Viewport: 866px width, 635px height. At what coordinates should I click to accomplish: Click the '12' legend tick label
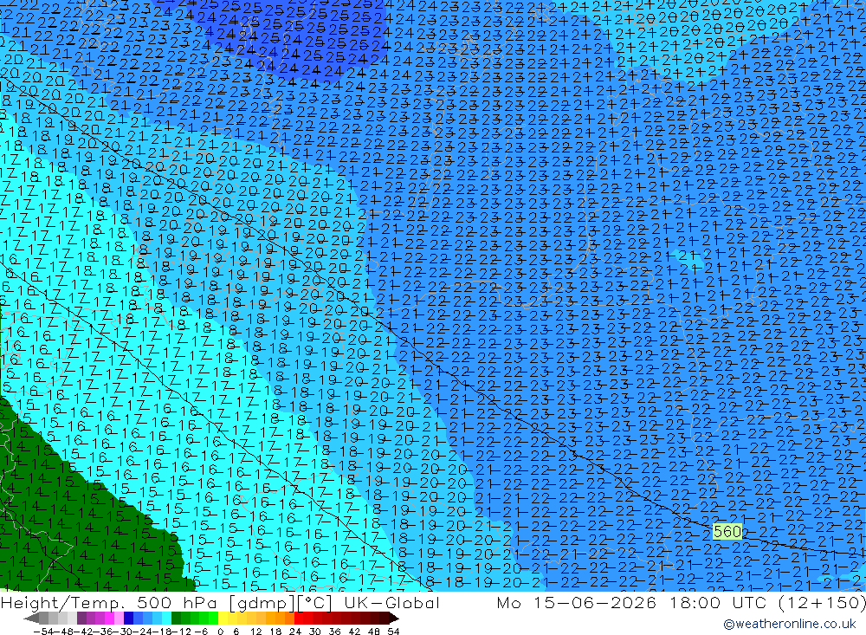click(255, 632)
